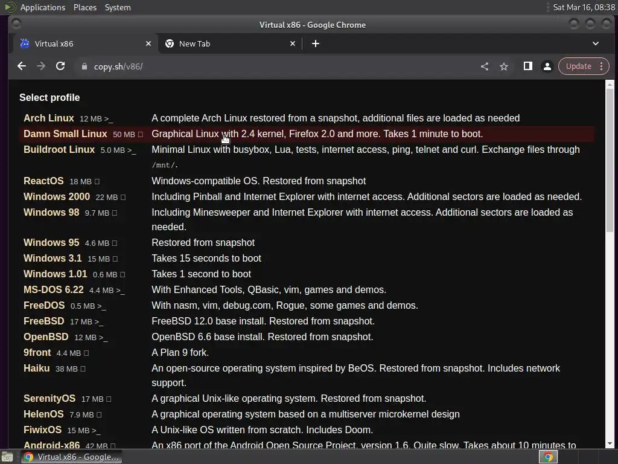This screenshot has width=618, height=464.
Task: Open the Chrome profile avatar
Action: tap(547, 66)
